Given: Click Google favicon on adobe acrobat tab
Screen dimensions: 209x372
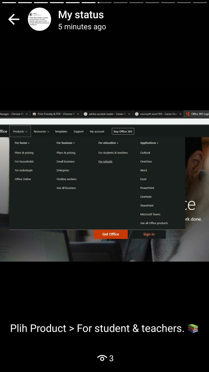Looking at the screenshot, I should 85,114.
